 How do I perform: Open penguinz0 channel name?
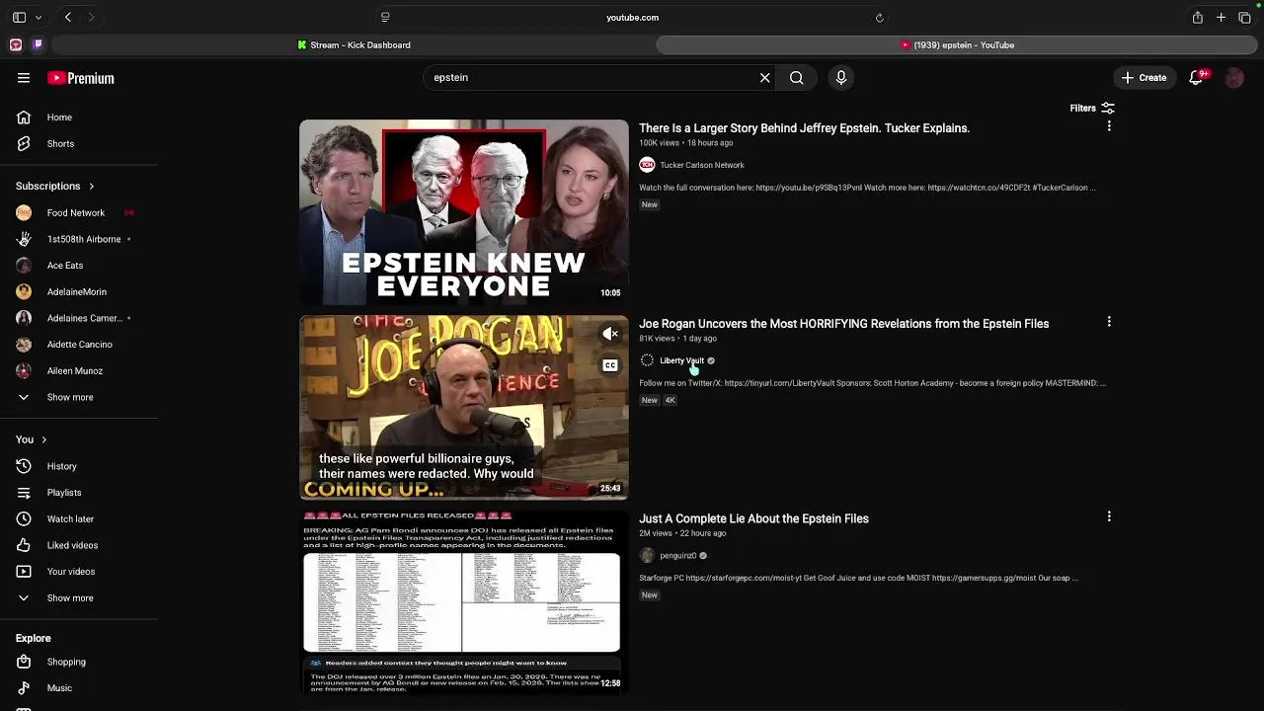(678, 556)
